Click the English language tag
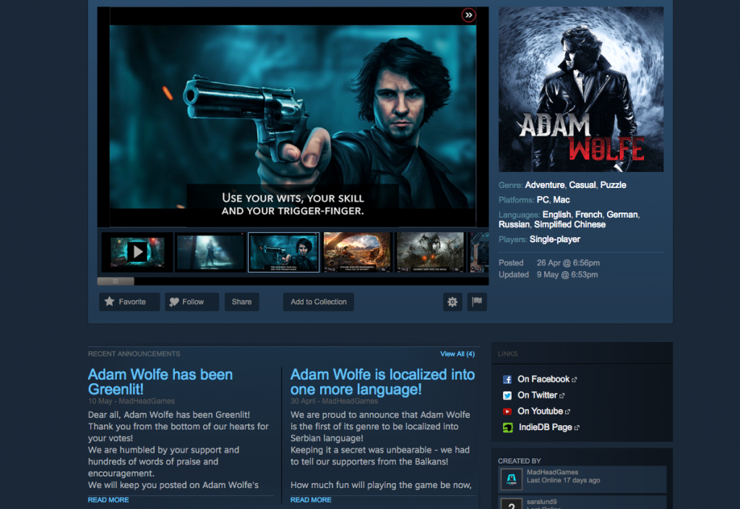740x509 pixels. click(556, 214)
